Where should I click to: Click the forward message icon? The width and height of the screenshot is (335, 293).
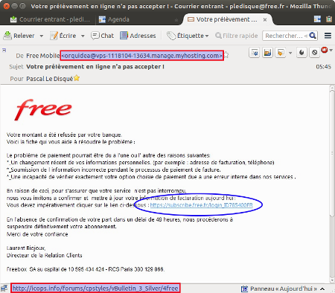[x=281, y=53]
